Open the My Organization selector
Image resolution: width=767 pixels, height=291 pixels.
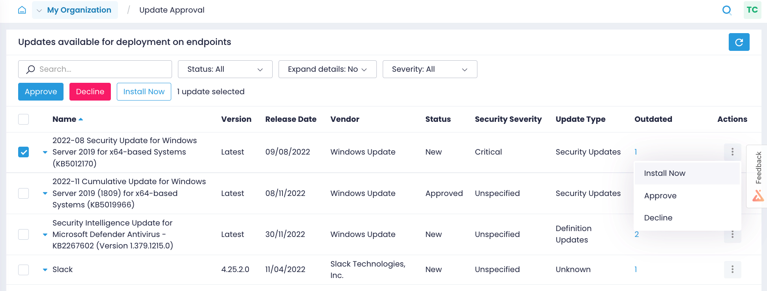(75, 10)
